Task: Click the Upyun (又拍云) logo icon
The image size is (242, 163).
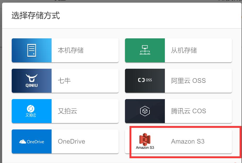Action: [32, 111]
